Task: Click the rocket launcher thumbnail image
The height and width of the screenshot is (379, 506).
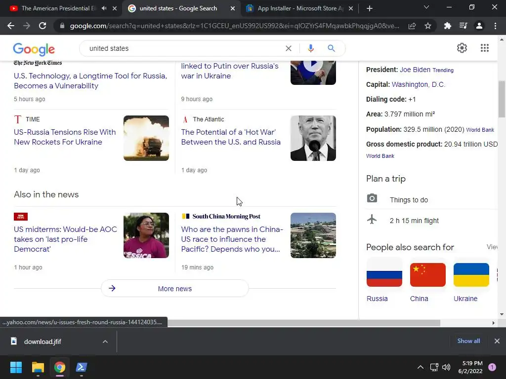Action: click(x=146, y=138)
